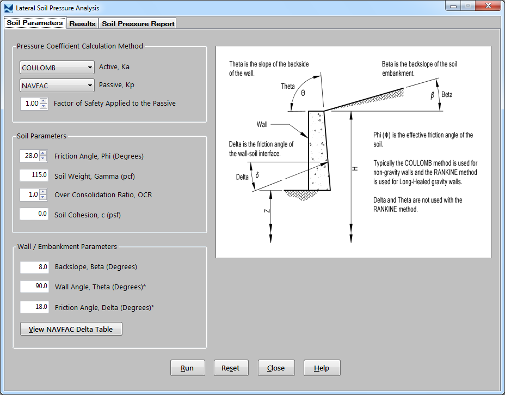Raise Over Consolidation Ratio with up arrow
505x395 pixels.
tap(44, 192)
